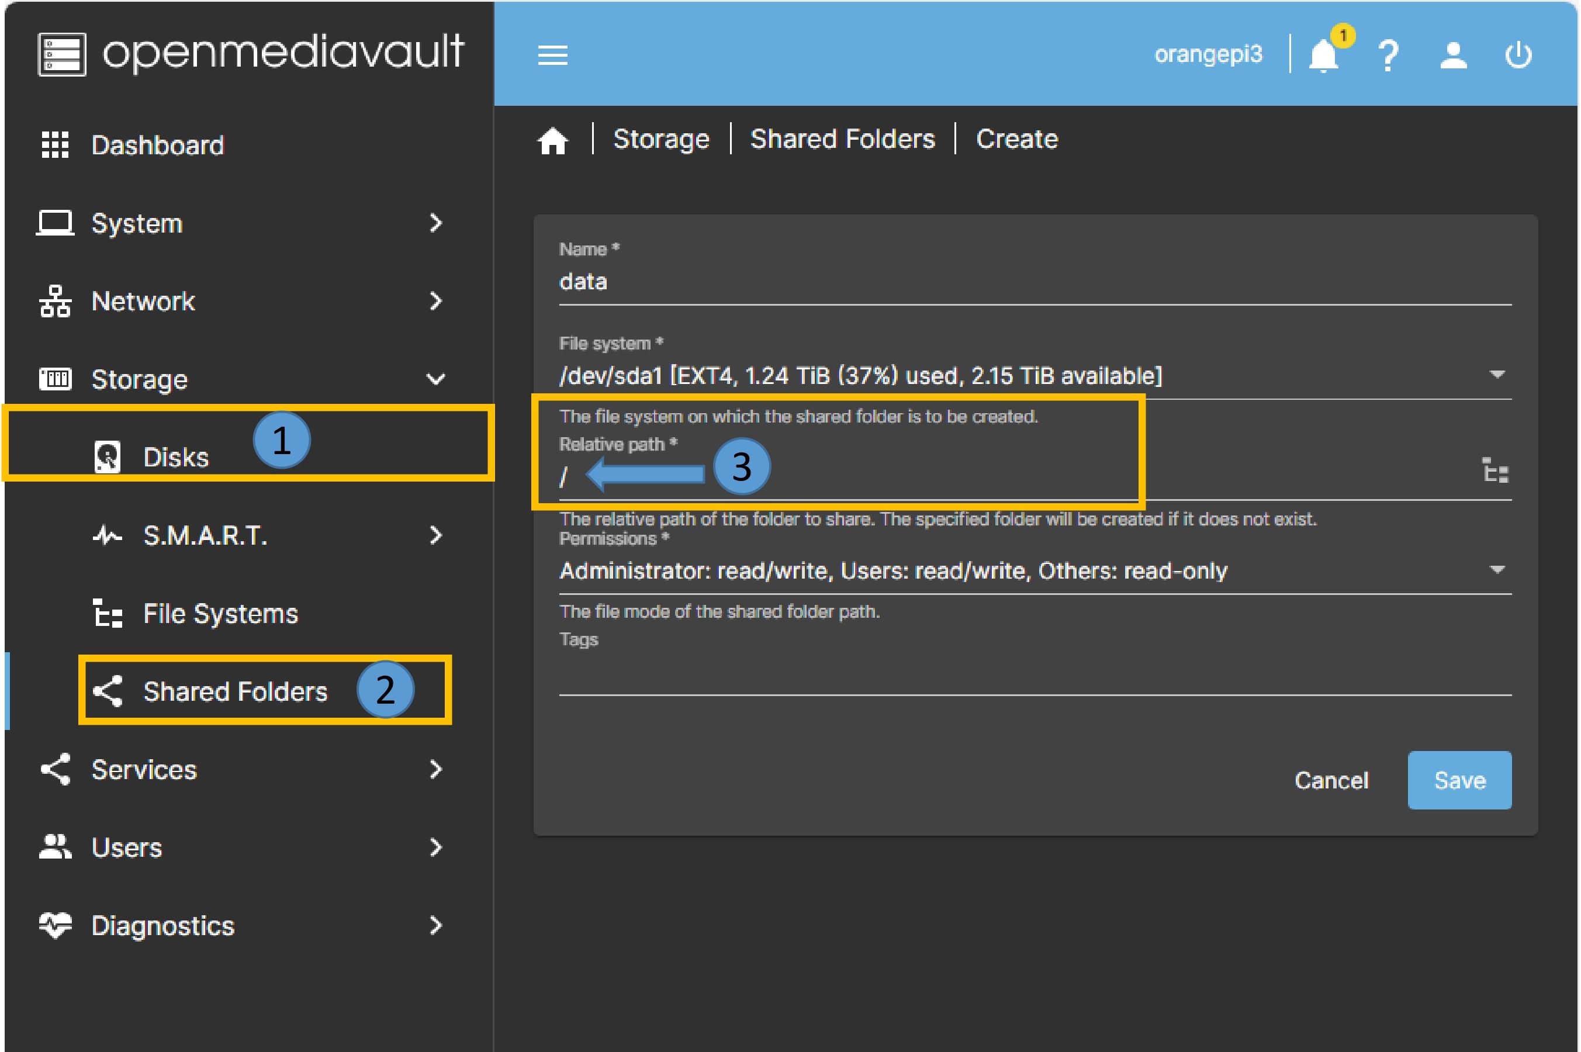The image size is (1581, 1052).
Task: Open File Systems in the sidebar
Action: click(248, 613)
